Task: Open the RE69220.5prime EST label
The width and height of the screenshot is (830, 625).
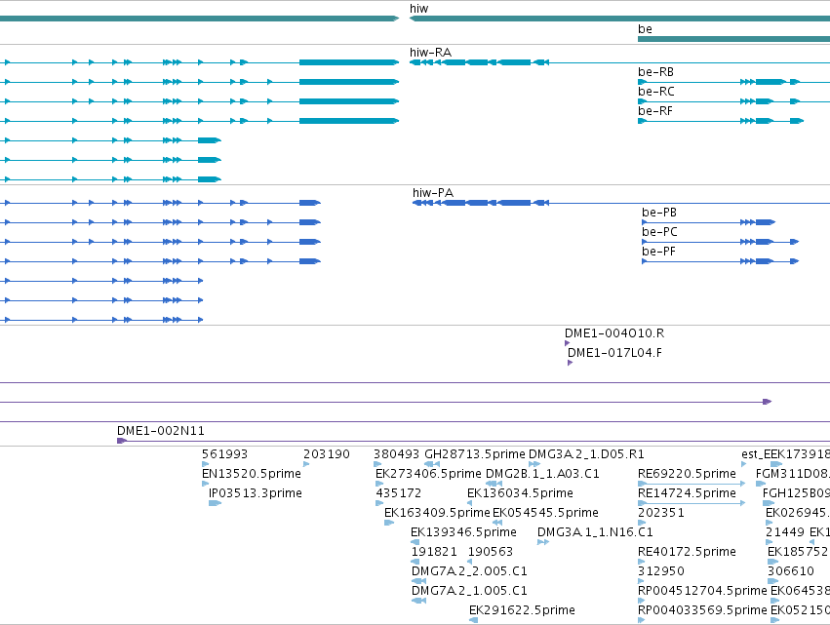Action: point(687,474)
